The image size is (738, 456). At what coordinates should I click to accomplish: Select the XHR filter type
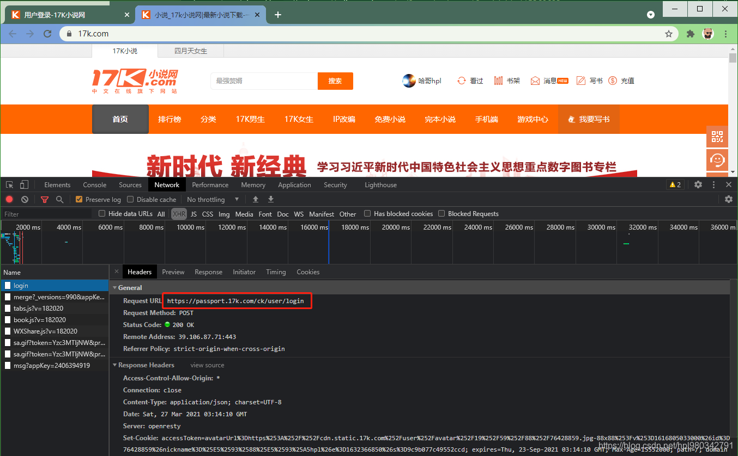179,214
